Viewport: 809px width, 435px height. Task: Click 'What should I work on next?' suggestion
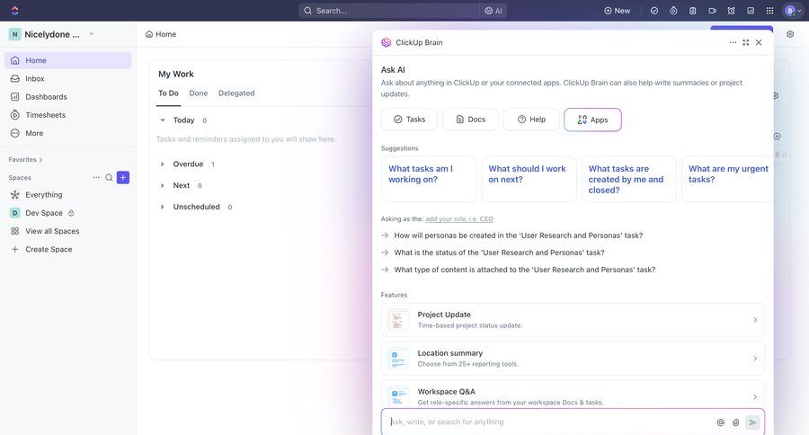[x=529, y=179]
